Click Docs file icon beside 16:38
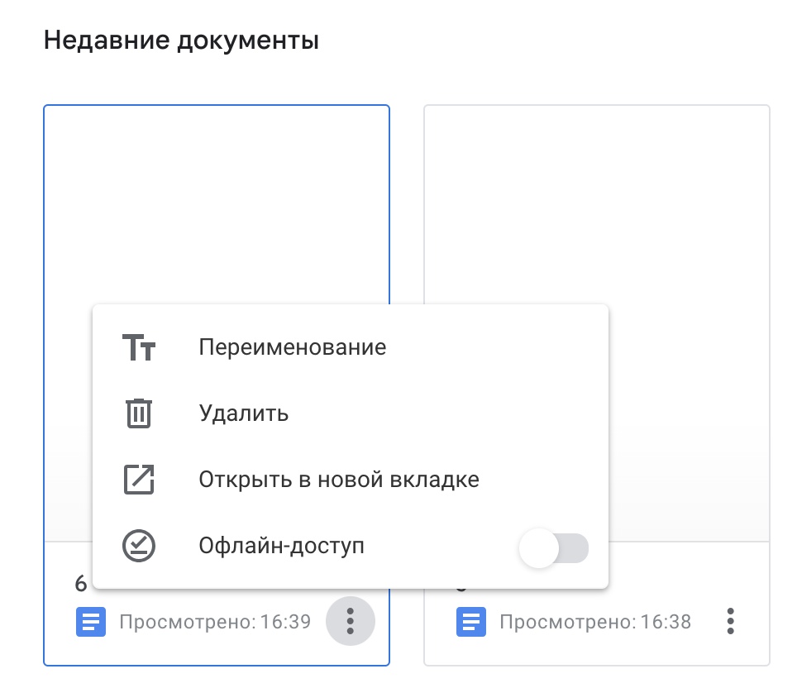Image resolution: width=797 pixels, height=688 pixels. click(x=471, y=622)
